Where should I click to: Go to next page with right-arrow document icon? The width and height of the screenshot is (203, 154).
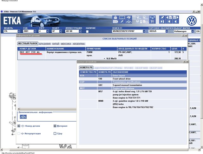tap(176, 17)
